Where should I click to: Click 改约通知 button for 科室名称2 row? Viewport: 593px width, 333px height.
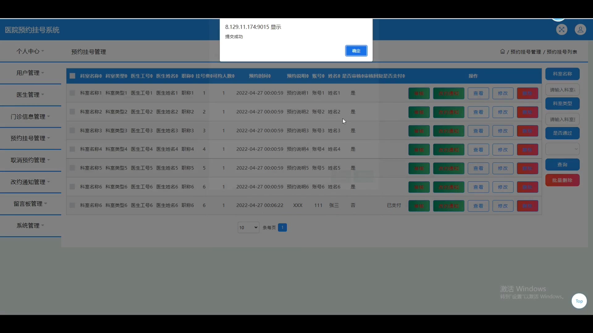pos(448,112)
